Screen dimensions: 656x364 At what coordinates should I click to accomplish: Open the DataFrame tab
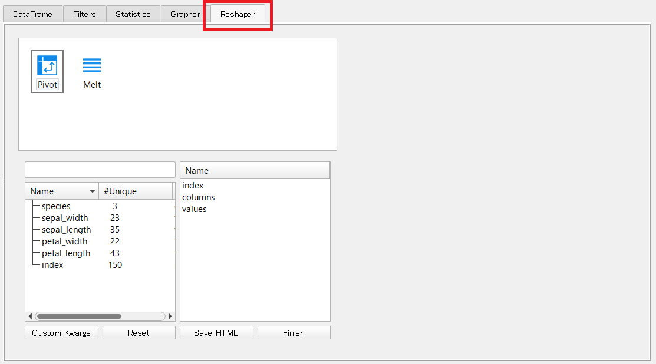point(32,14)
